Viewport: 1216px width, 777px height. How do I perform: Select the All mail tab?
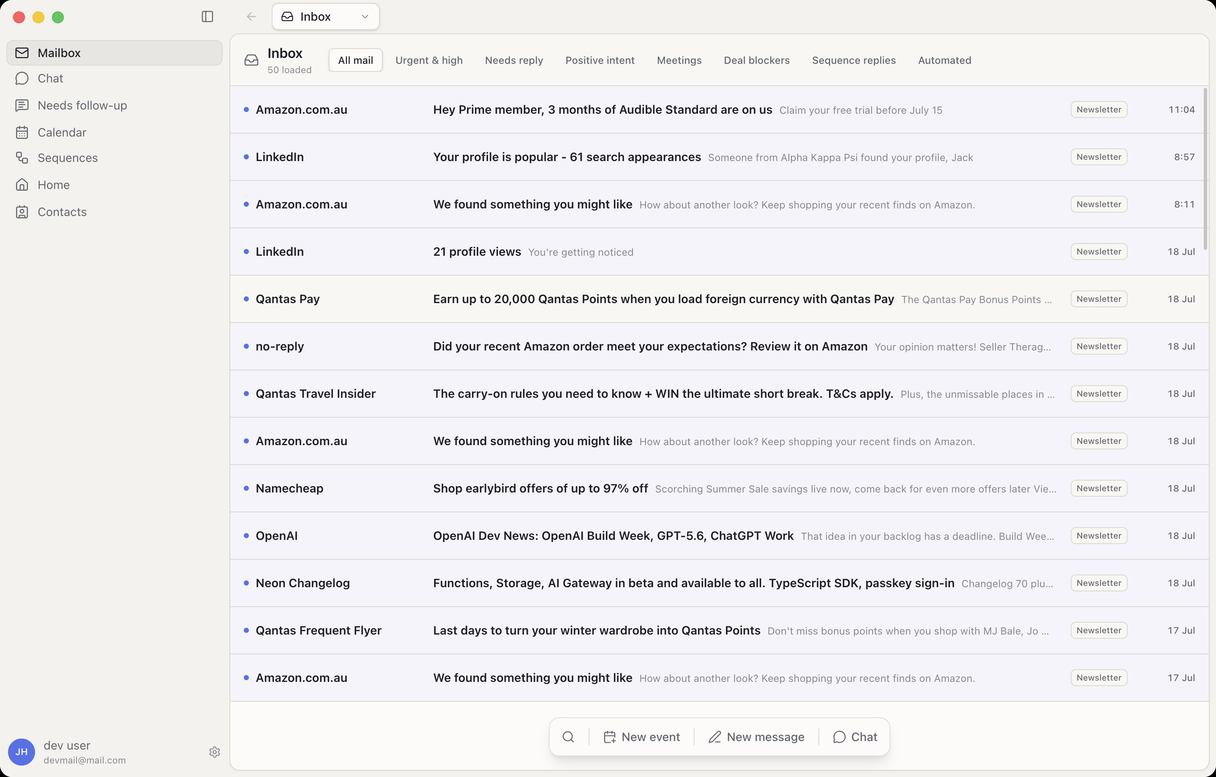click(355, 60)
